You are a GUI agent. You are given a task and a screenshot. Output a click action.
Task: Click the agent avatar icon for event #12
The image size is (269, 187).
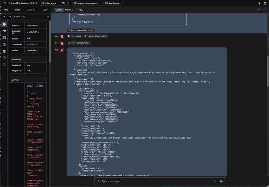[x=62, y=50]
